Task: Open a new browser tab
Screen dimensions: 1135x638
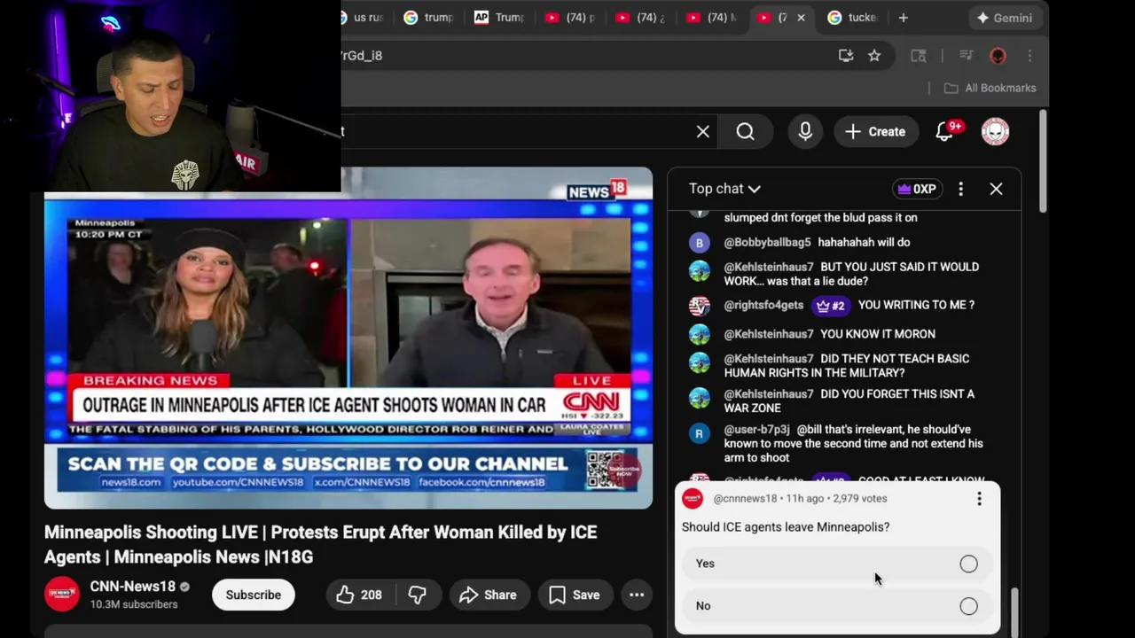Action: coord(903,18)
